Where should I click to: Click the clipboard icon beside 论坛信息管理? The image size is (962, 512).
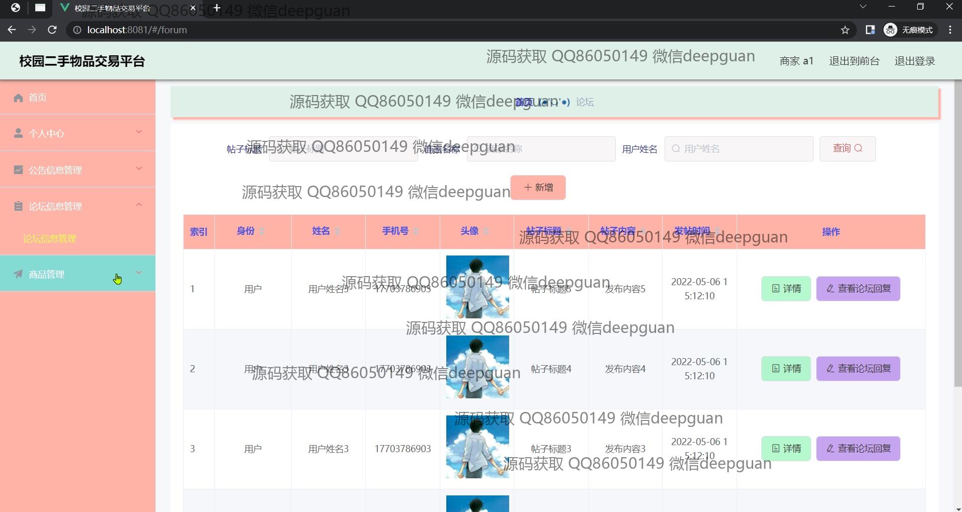pyautogui.click(x=18, y=206)
